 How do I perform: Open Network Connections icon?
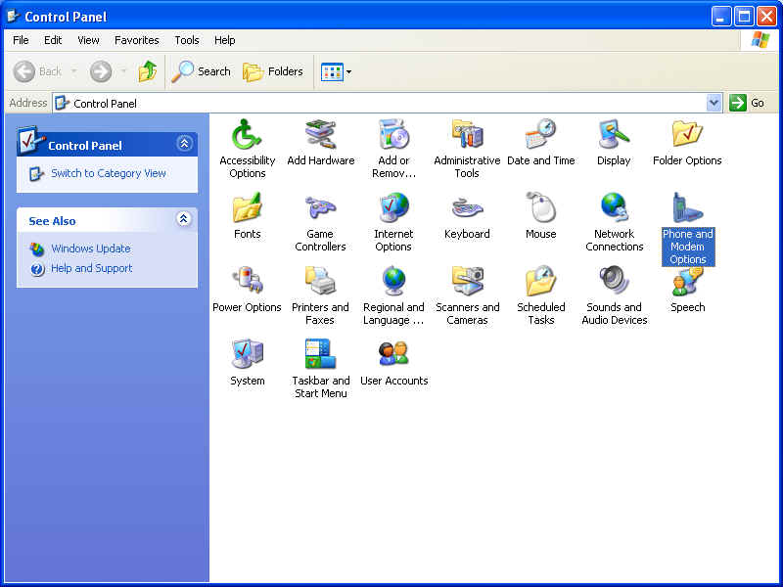click(x=614, y=207)
